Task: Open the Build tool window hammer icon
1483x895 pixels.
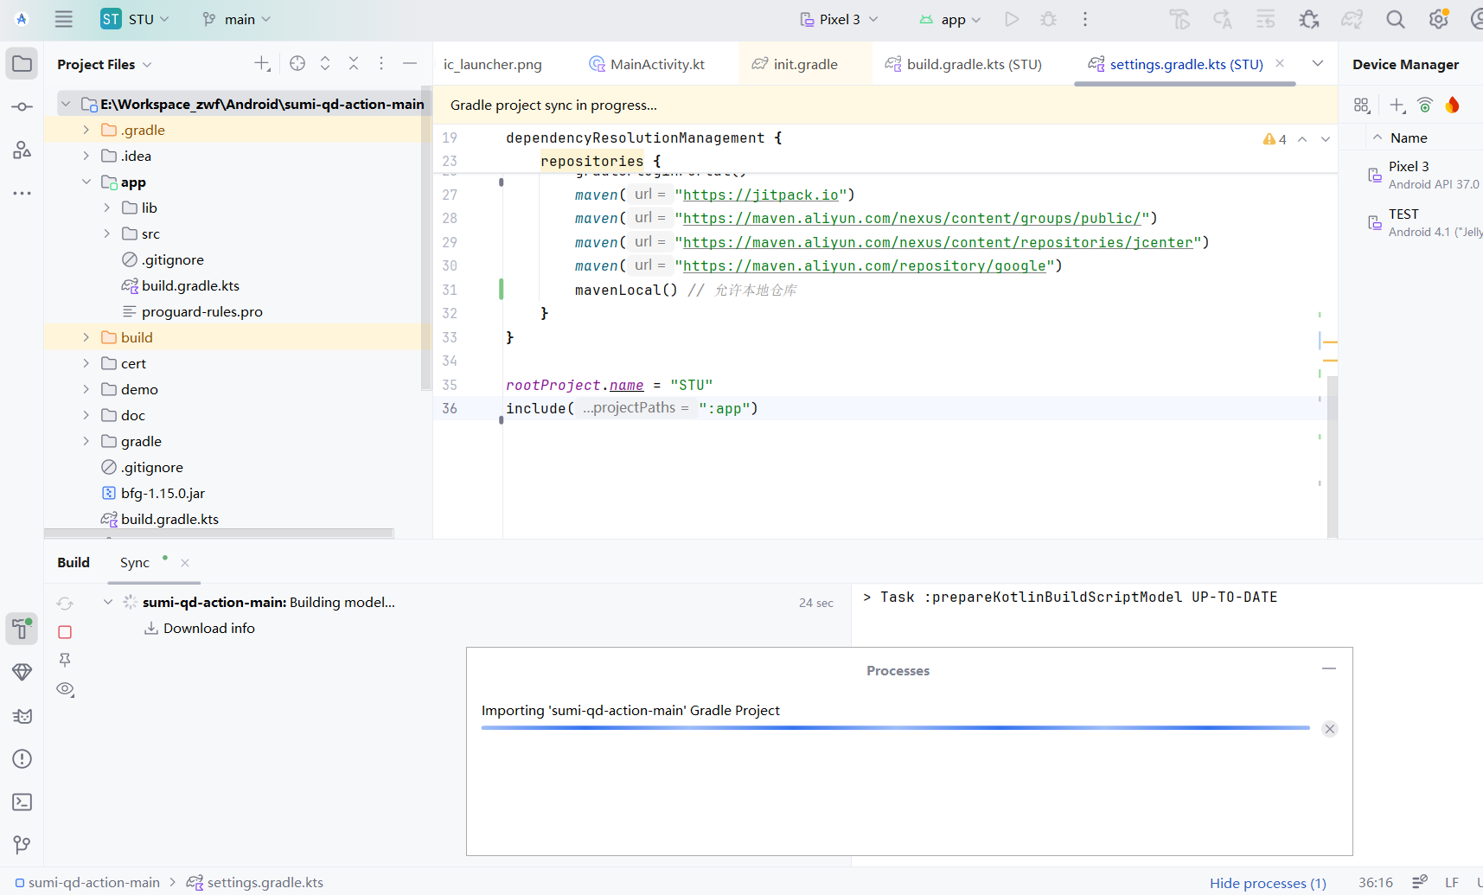Action: coord(22,630)
